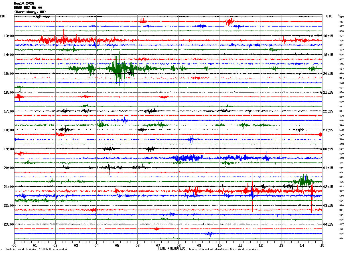Click minute 08 on the bottom axis

tap(178, 245)
